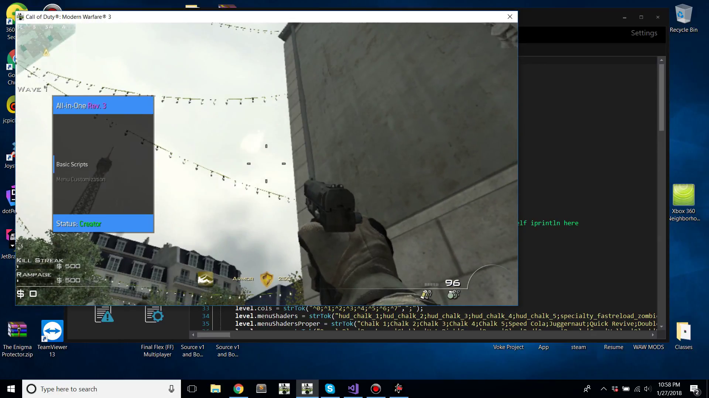The width and height of the screenshot is (709, 398).
Task: Open Settings in the background app
Action: [x=644, y=33]
